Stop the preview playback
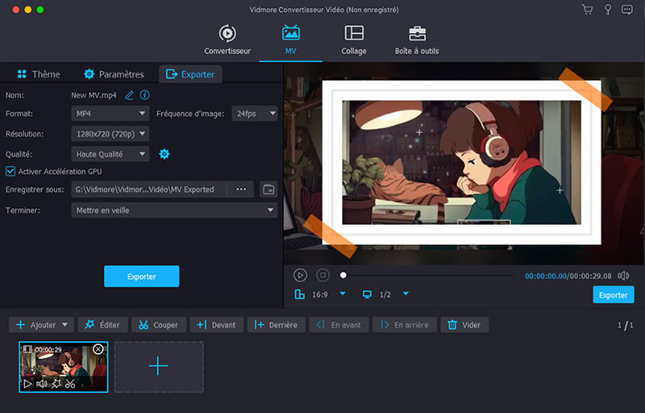Viewport: 645px width, 413px height. click(323, 275)
